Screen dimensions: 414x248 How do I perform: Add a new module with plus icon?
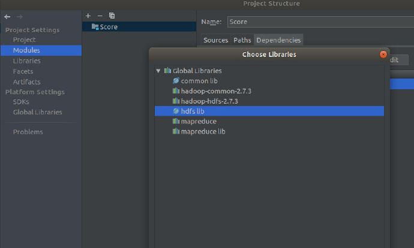point(88,16)
